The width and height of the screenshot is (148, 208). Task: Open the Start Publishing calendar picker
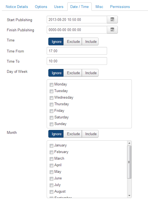tap(112, 20)
